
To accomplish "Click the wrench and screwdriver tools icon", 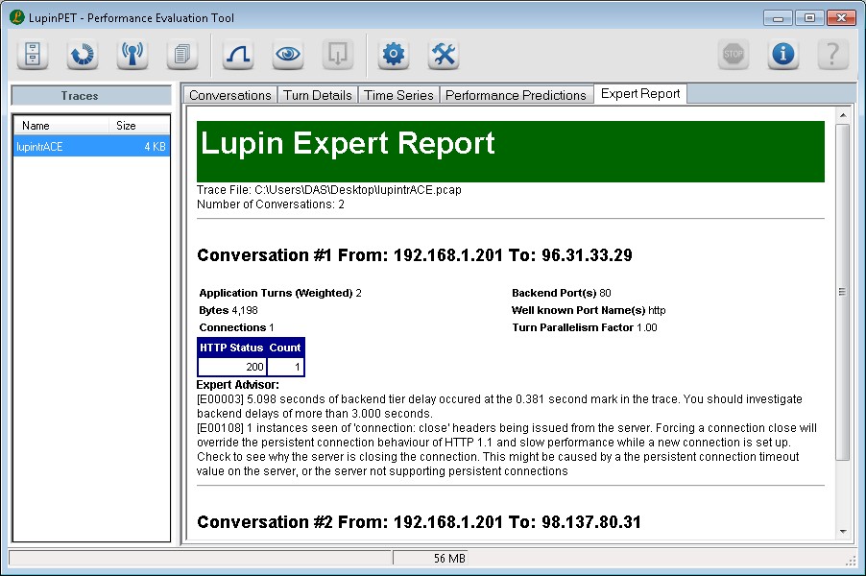I will click(x=444, y=54).
